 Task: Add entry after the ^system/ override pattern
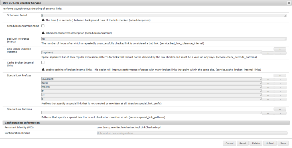[x=268, y=53]
